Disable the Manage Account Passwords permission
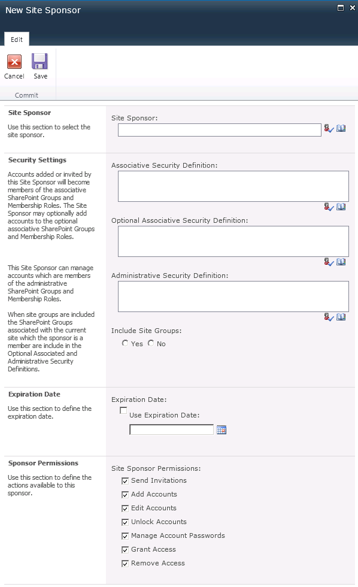The image size is (358, 587). click(125, 535)
